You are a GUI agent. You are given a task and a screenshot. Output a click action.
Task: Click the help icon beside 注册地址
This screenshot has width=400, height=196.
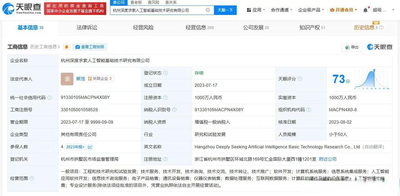pos(165,159)
